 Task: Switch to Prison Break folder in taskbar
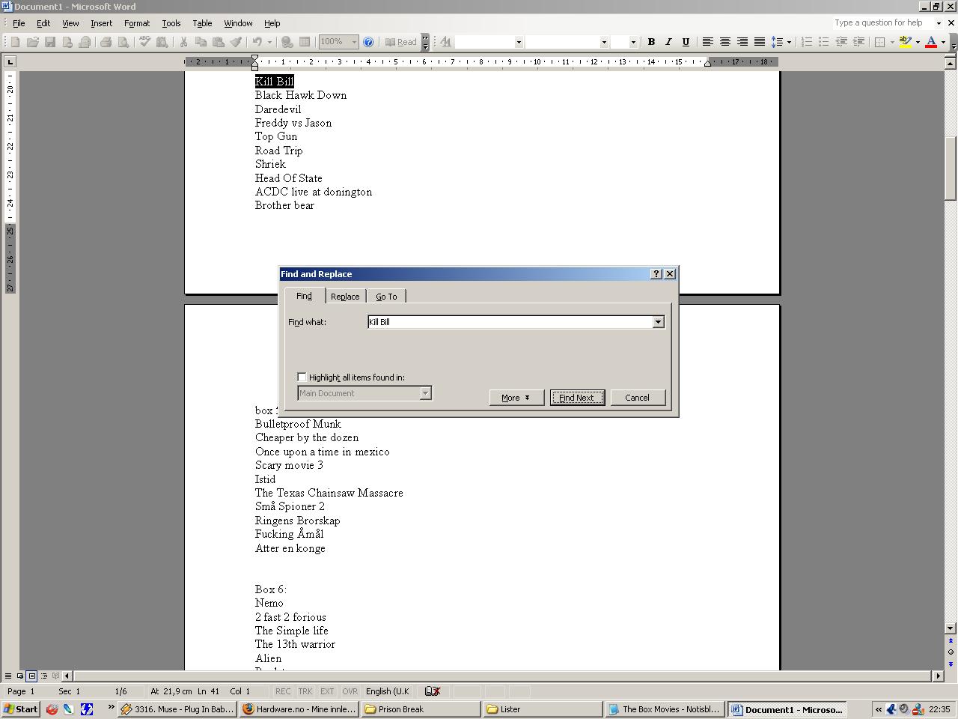pos(421,709)
